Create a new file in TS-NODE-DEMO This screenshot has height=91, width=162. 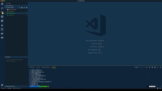pos(19,8)
